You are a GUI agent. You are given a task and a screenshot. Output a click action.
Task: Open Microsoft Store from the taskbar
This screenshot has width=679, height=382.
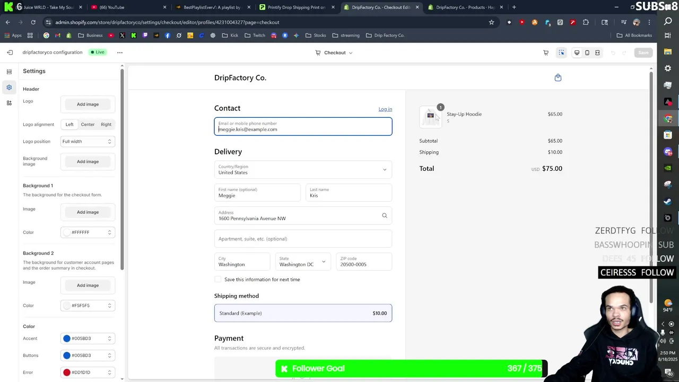coord(668,135)
